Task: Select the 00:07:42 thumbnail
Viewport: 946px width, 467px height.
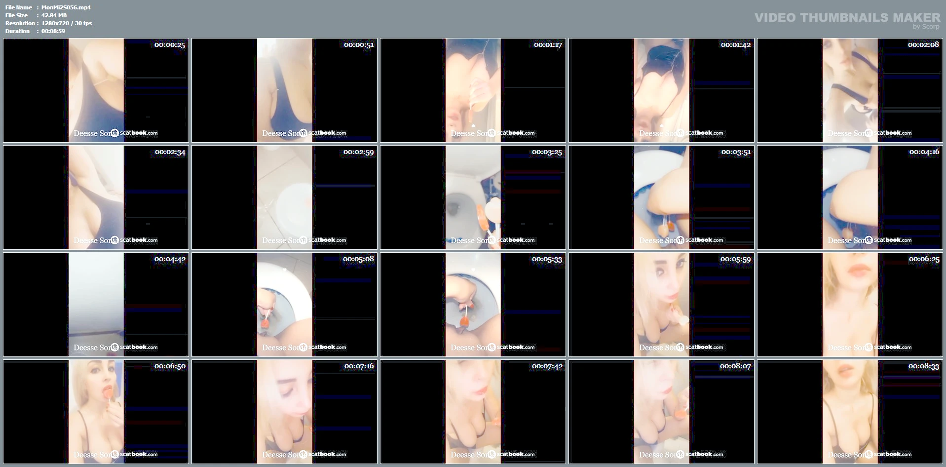Action: (x=473, y=412)
